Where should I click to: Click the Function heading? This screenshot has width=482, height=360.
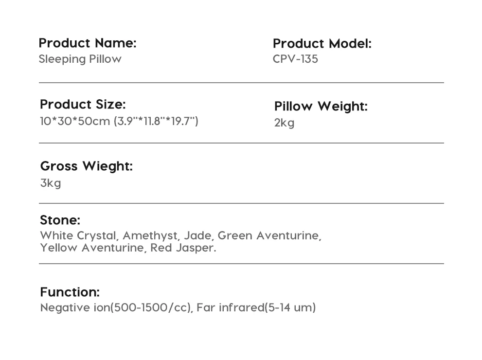click(70, 292)
